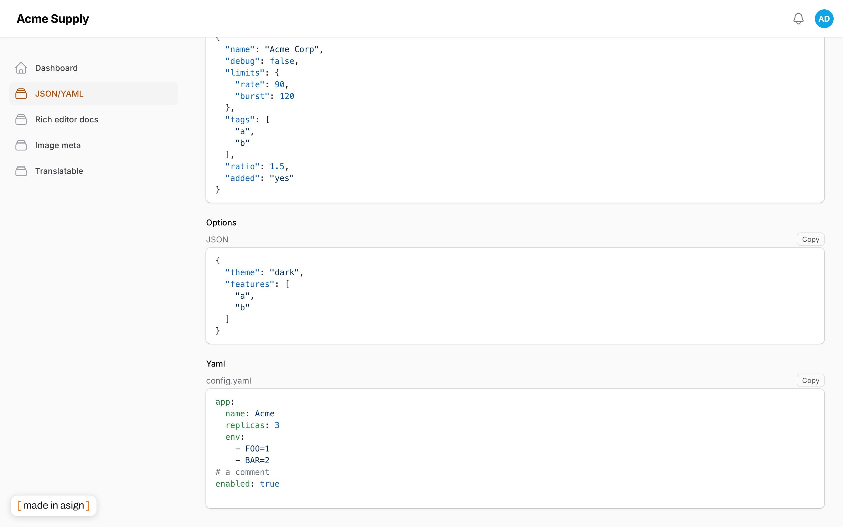
Task: Click the Options section heading
Action: [221, 223]
